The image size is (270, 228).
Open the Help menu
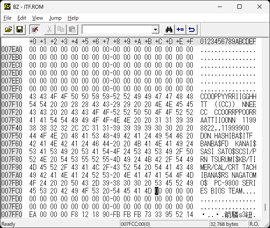tap(73, 18)
